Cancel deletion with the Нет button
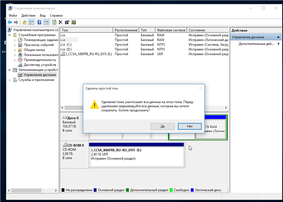The width and height of the screenshot is (283, 202). pos(189,126)
